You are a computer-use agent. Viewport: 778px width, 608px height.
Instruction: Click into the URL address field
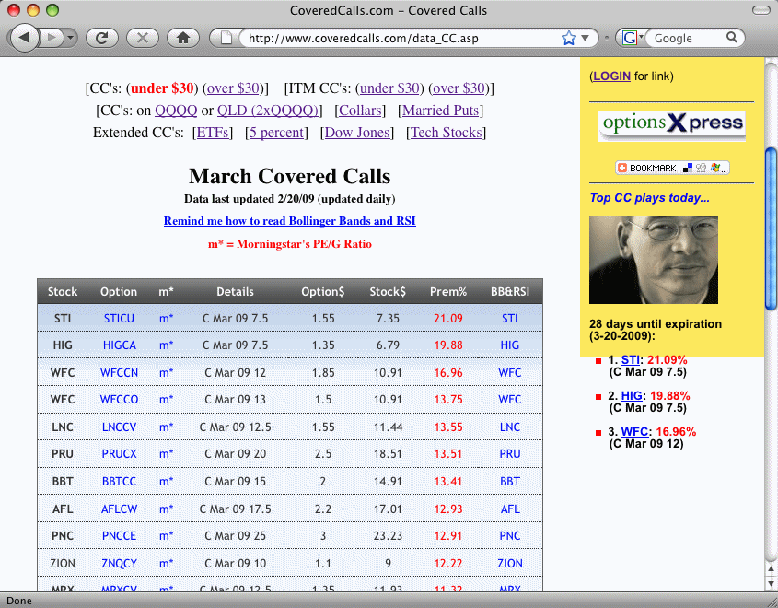click(402, 38)
